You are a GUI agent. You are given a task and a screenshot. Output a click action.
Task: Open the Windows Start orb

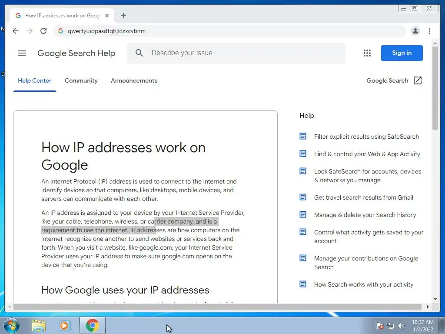click(12, 325)
